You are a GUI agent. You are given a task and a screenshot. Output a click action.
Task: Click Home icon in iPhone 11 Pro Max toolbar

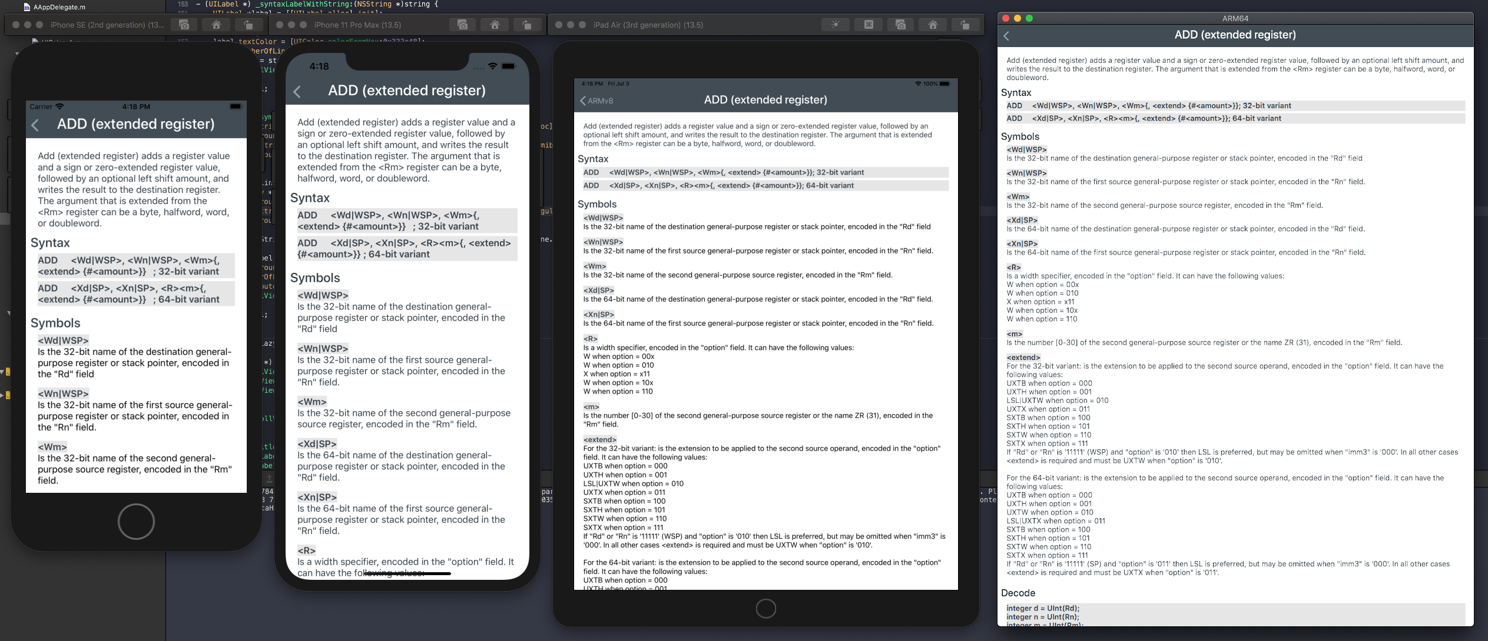coord(495,25)
